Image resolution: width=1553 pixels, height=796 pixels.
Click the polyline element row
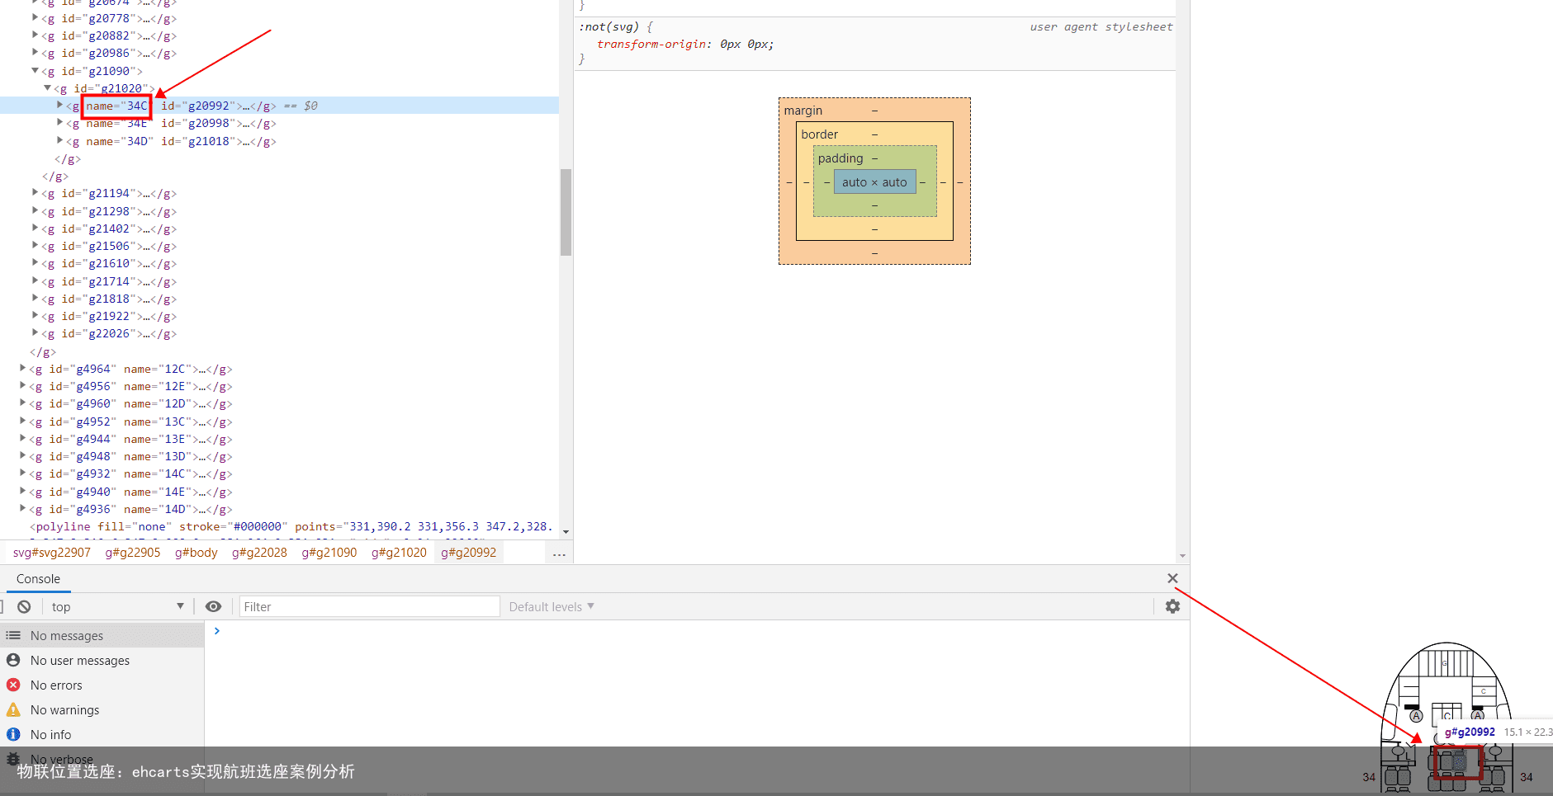(x=290, y=526)
